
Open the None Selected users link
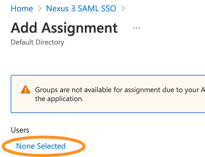coord(41,146)
